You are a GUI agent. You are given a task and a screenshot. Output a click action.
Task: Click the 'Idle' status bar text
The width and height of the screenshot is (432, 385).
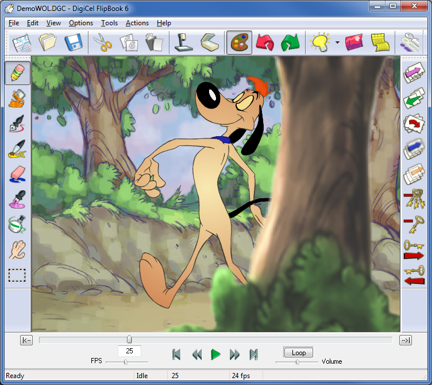pos(142,376)
